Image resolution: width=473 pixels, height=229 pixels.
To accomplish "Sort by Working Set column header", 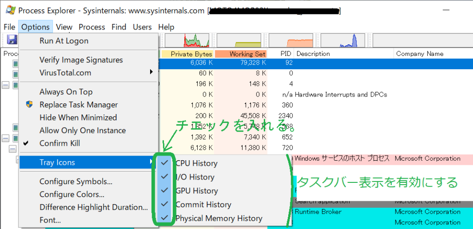I will pos(241,54).
